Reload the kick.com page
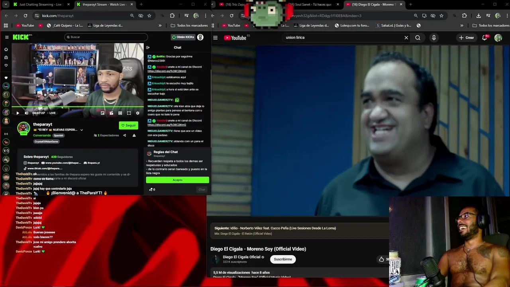Viewport: 510px width, 287px height. coord(25,16)
